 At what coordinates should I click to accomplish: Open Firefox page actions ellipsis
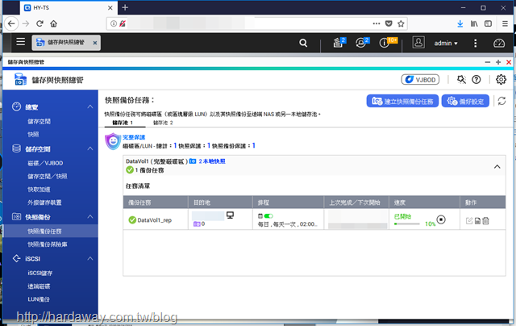tap(377, 23)
